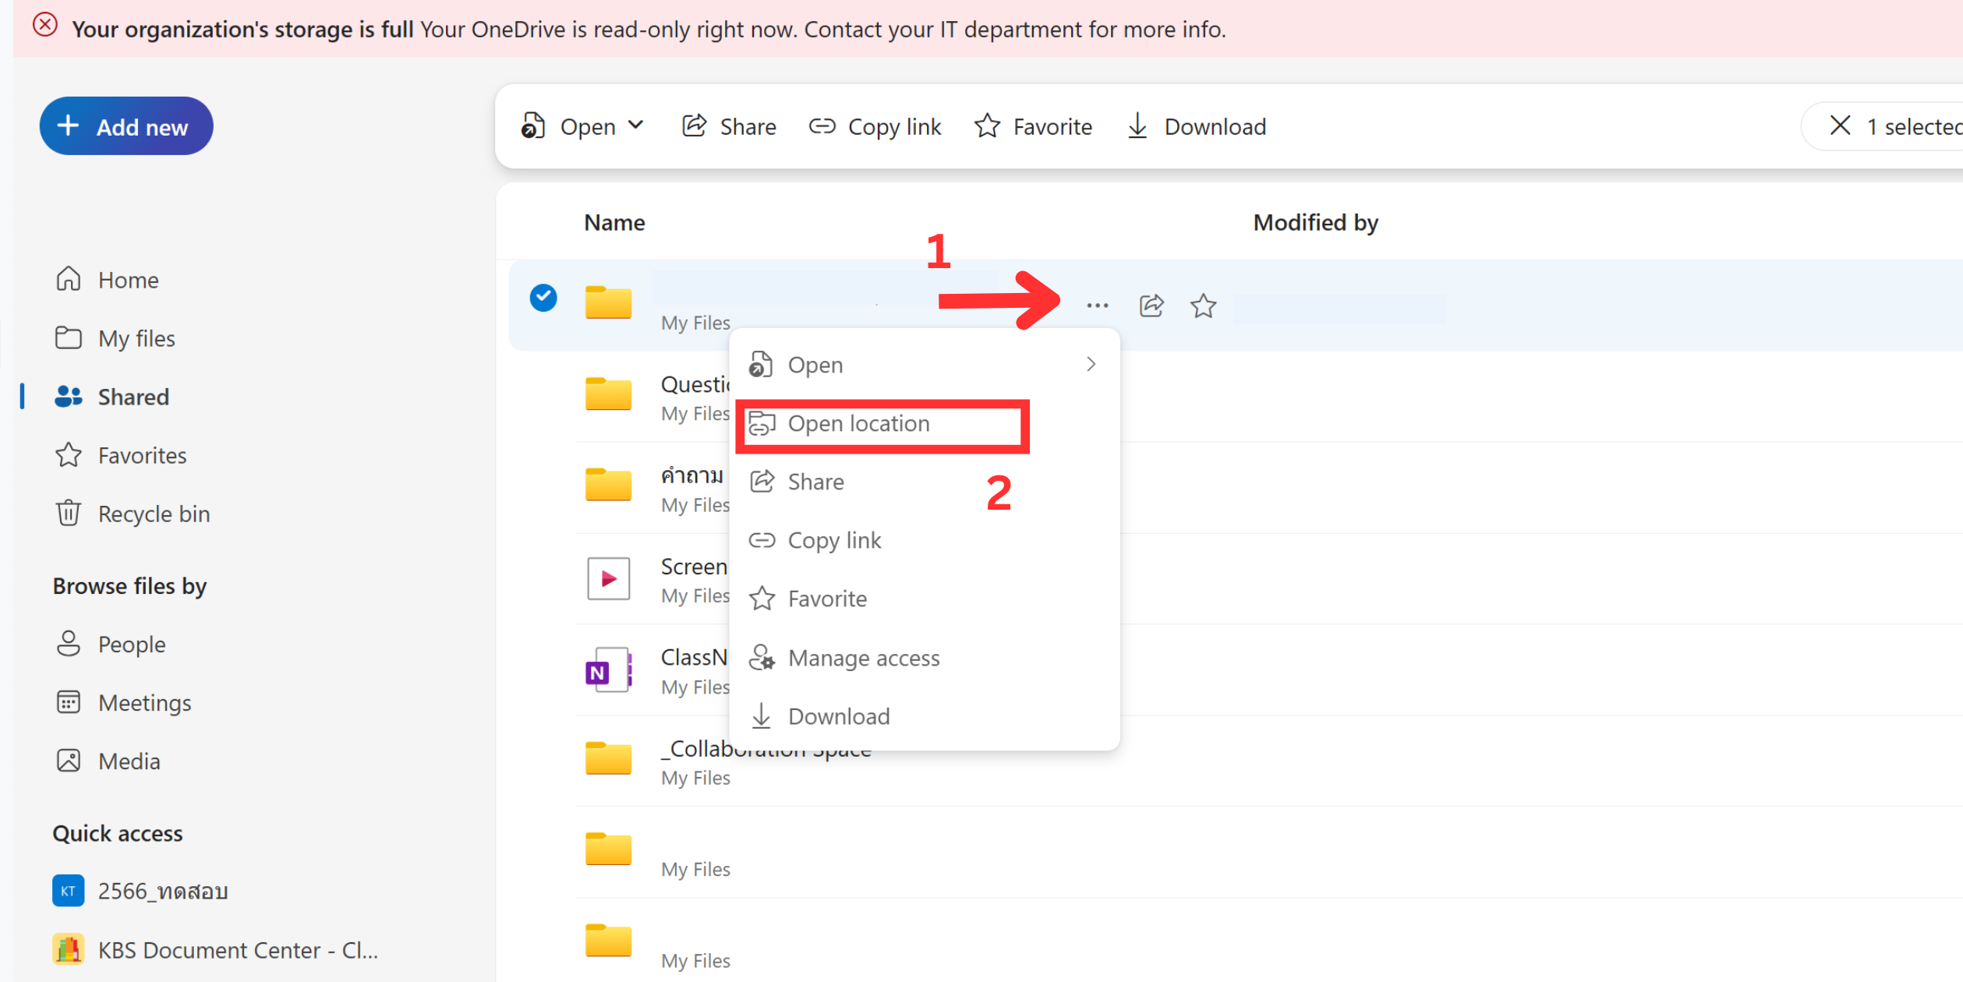Click Download in the context menu

pos(838,716)
